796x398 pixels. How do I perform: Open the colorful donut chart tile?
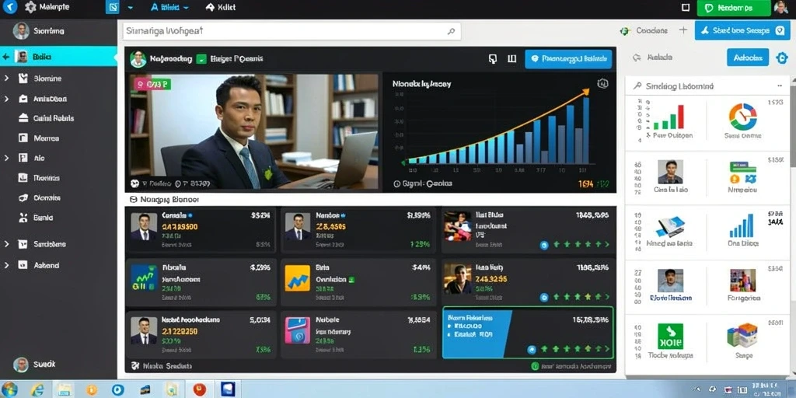[742, 117]
